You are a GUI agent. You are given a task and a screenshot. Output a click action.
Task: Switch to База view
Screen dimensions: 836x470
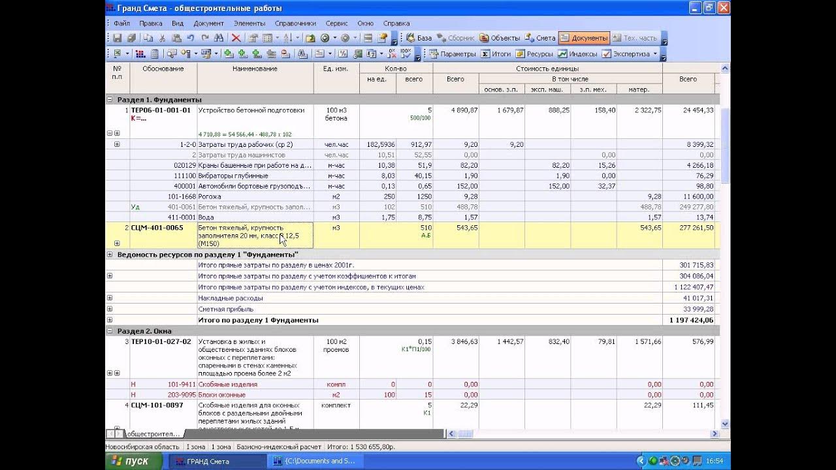click(x=419, y=38)
